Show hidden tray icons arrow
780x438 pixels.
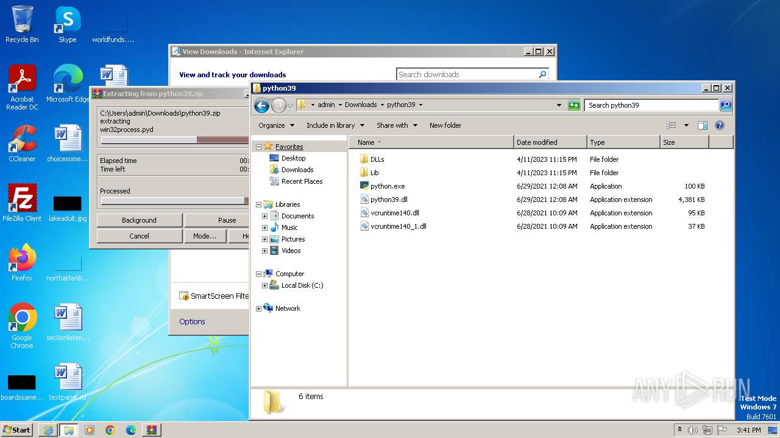[x=679, y=430]
